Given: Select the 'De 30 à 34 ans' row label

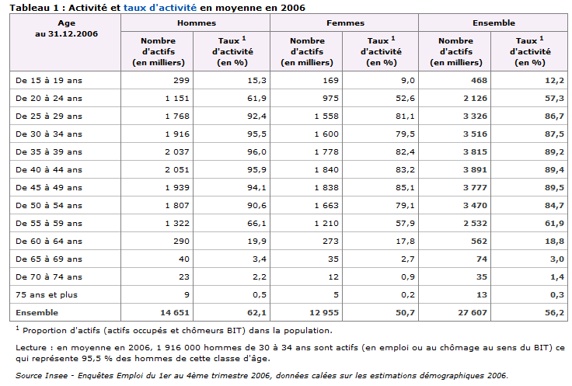Looking at the screenshot, I should click(49, 134).
